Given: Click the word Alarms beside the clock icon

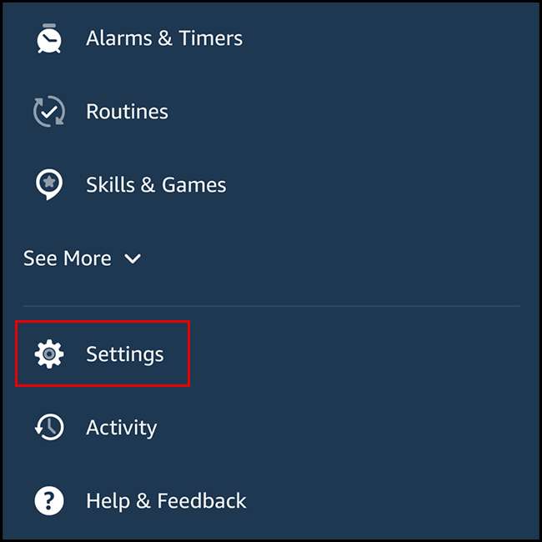Looking at the screenshot, I should pos(119,38).
